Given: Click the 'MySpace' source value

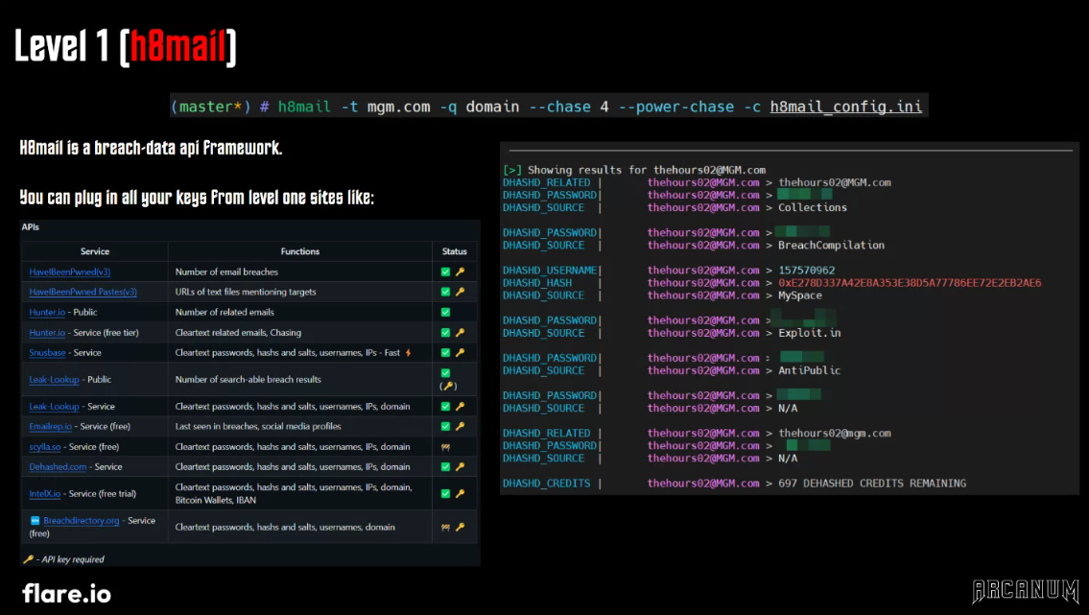Looking at the screenshot, I should click(x=800, y=296).
